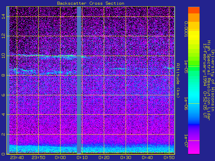Click the 'University of Wisconsin' text
The image size is (215, 161).
(x=212, y=80)
